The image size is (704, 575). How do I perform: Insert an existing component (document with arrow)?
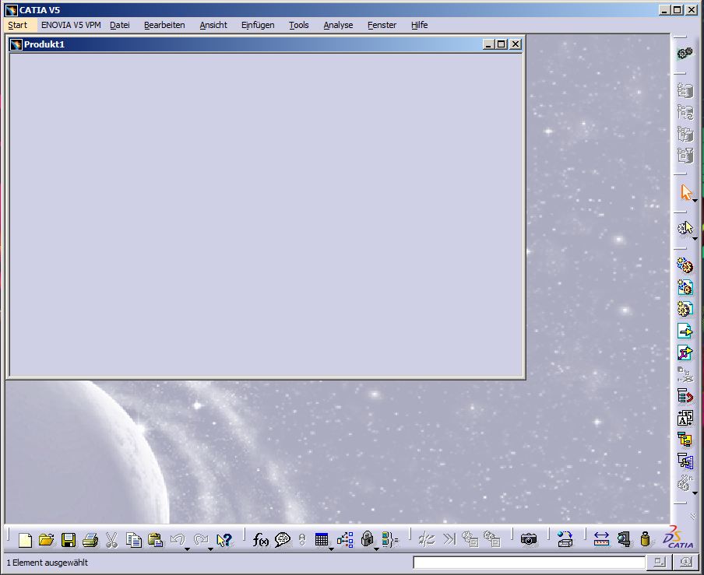[685, 331]
